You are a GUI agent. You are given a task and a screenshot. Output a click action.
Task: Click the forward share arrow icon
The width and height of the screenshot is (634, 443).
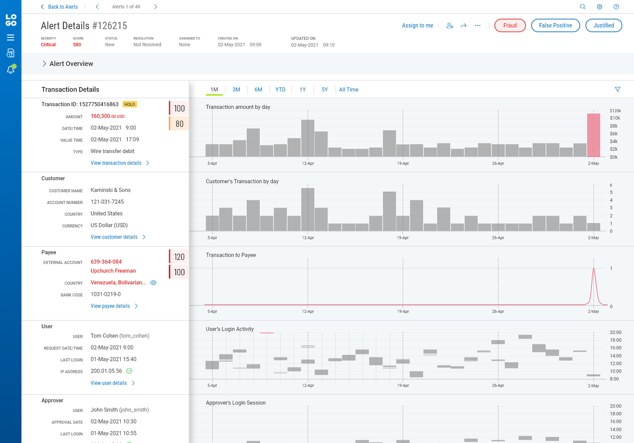point(464,26)
